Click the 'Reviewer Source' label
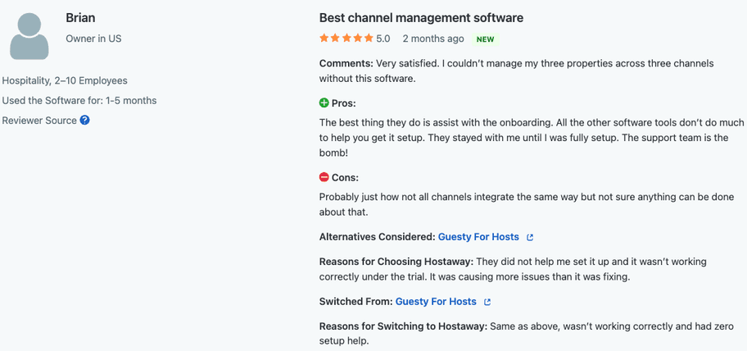 [39, 121]
